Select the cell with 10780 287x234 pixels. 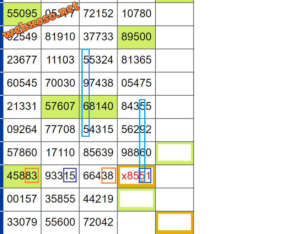136,14
